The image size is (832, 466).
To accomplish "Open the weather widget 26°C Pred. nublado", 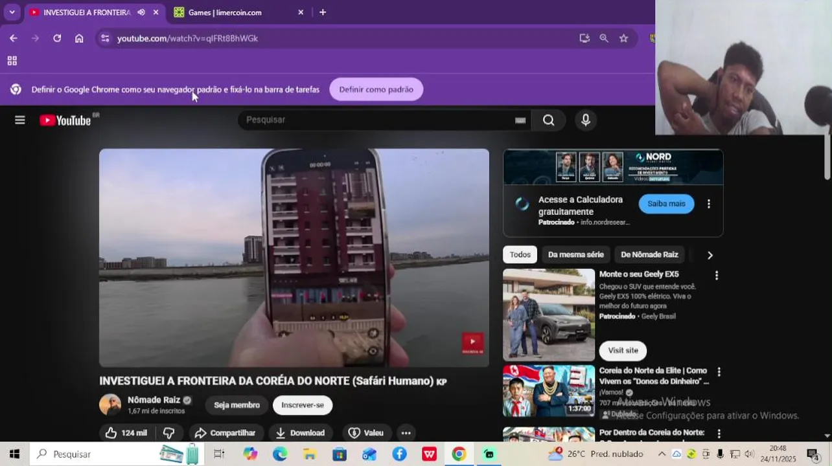I will pyautogui.click(x=596, y=454).
